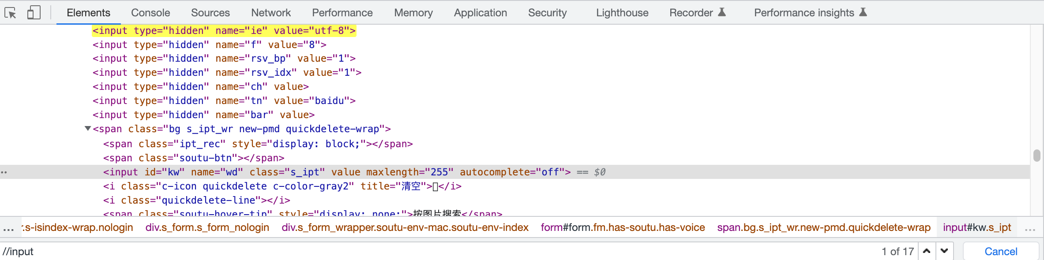
Task: Open the Lighthouse tab
Action: 622,13
